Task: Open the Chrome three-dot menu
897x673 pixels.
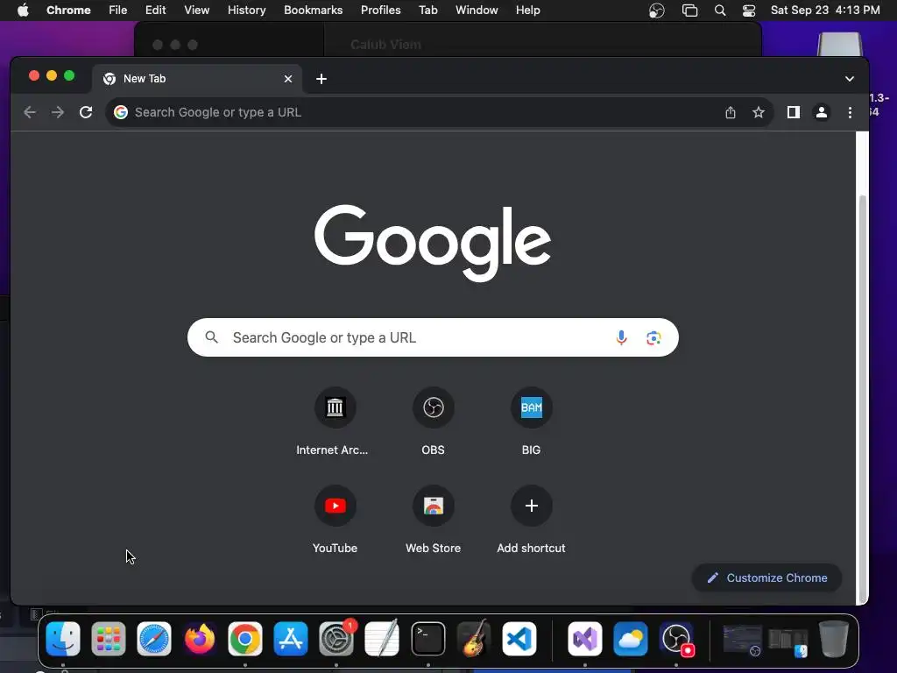Action: pos(850,113)
